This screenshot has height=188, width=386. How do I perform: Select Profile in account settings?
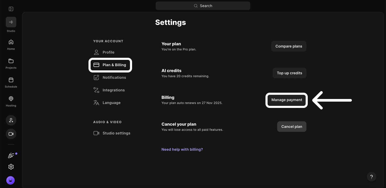click(108, 52)
